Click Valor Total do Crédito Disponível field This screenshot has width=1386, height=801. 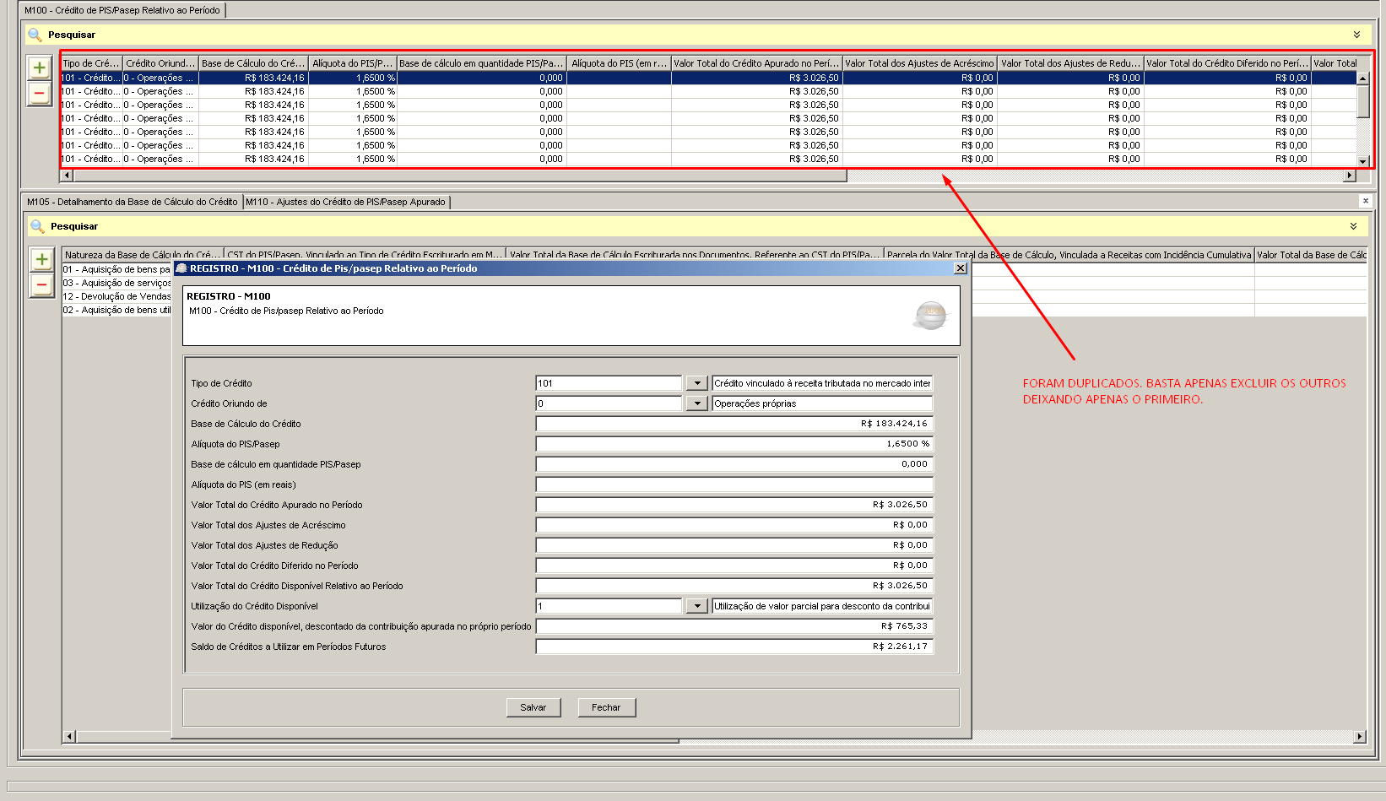[x=734, y=586]
